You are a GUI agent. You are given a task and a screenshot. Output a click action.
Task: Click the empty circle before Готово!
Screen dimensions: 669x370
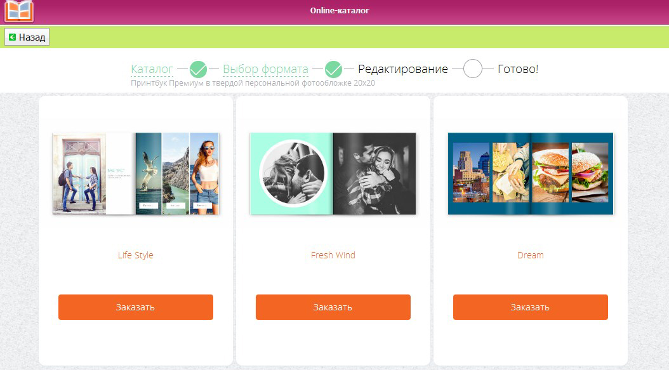(x=473, y=69)
